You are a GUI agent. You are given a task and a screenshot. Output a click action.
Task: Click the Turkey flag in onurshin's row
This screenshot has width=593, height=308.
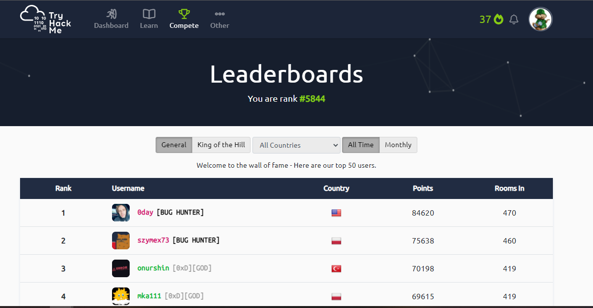coord(336,269)
